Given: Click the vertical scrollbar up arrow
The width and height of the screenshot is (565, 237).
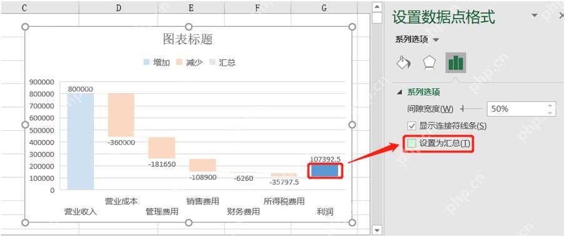Looking at the screenshot, I should [377, 6].
